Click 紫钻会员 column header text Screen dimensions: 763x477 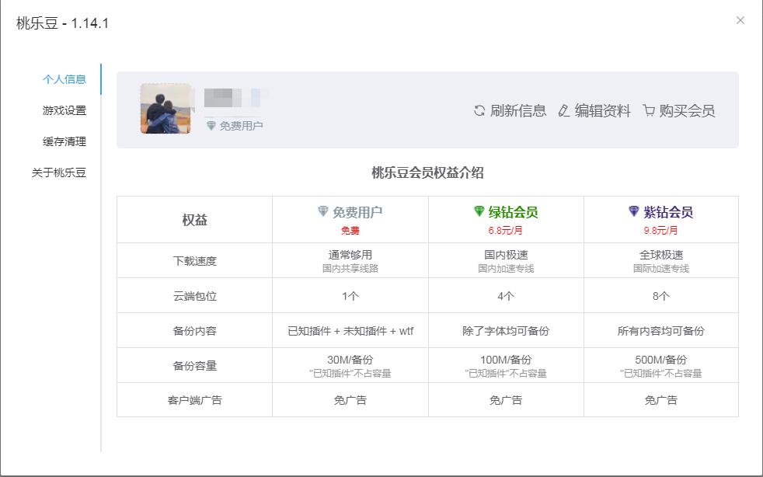pyautogui.click(x=668, y=212)
